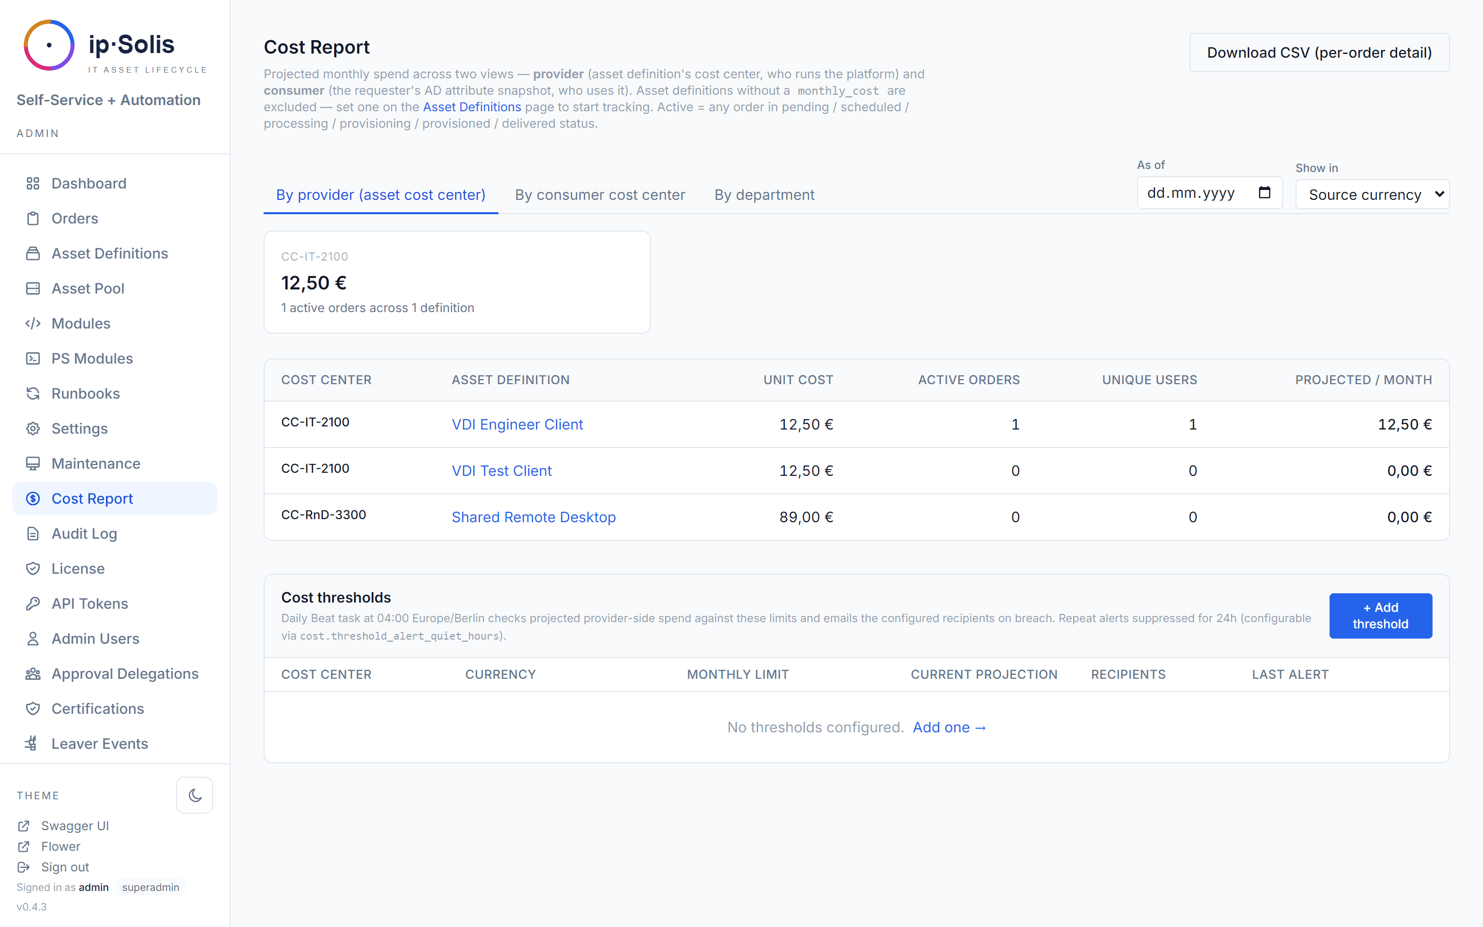This screenshot has height=927, width=1483.
Task: Click the CURRENT PROJECTION column header
Action: 984,675
